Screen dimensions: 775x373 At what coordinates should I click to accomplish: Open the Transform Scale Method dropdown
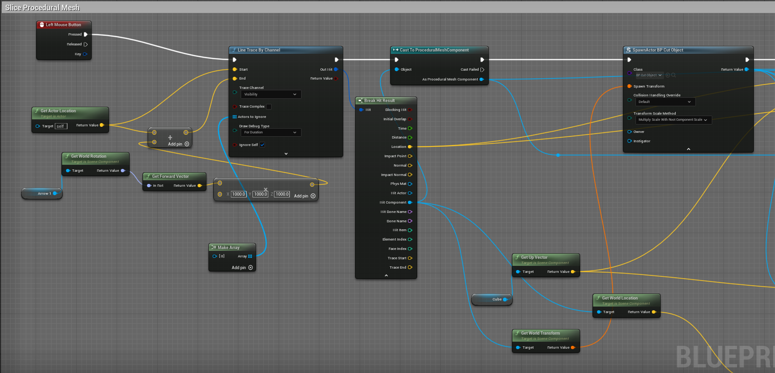tap(673, 120)
